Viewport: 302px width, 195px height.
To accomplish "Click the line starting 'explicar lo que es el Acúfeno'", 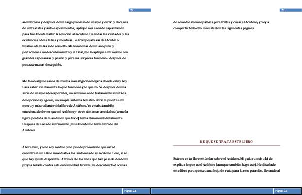I will pyautogui.click(x=224, y=165).
